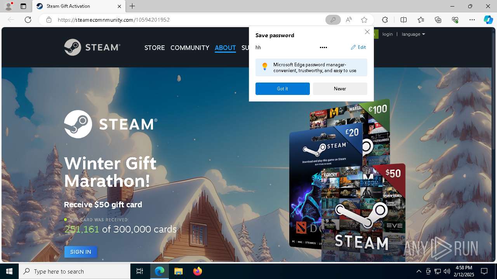Image resolution: width=497 pixels, height=279 pixels.
Task: Select the Steam Gift Activation tab
Action: 79,6
